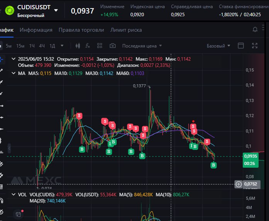Click the lowest B buy marker below 0,09
This screenshot has height=221, width=269.
pos(213,165)
